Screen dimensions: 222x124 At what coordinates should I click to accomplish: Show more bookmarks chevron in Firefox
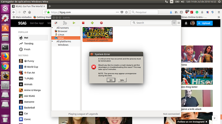click(219, 17)
